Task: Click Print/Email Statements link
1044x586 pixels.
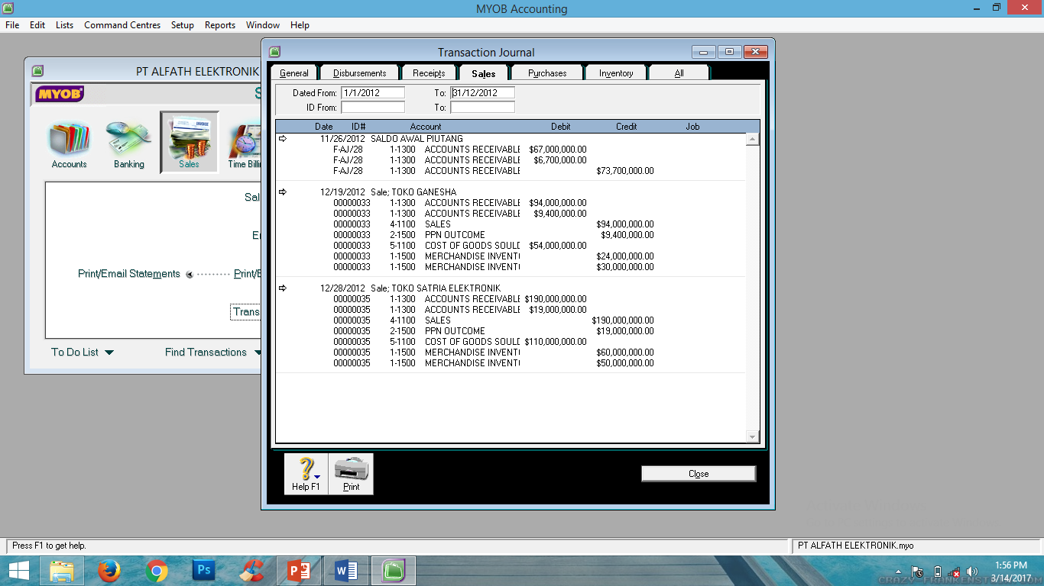Action: coord(129,274)
